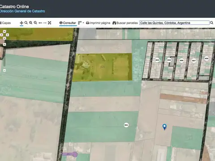This screenshot has height=161, width=215.
Task: Select the pan map tool
Action: point(21,23)
